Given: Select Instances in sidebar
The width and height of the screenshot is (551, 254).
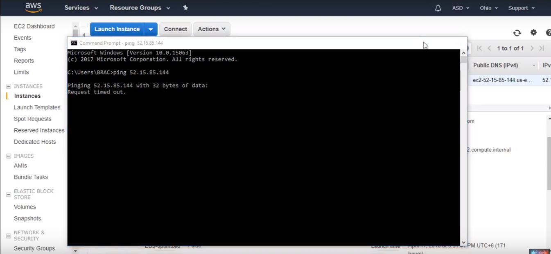Looking at the screenshot, I should 27,96.
